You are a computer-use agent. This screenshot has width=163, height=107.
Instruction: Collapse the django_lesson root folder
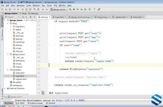pos(5,20)
